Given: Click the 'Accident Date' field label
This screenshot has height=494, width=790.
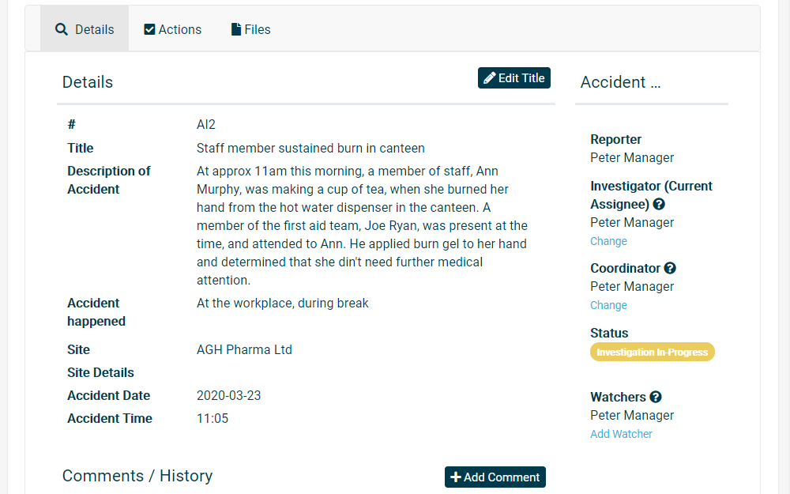Looking at the screenshot, I should [x=109, y=396].
